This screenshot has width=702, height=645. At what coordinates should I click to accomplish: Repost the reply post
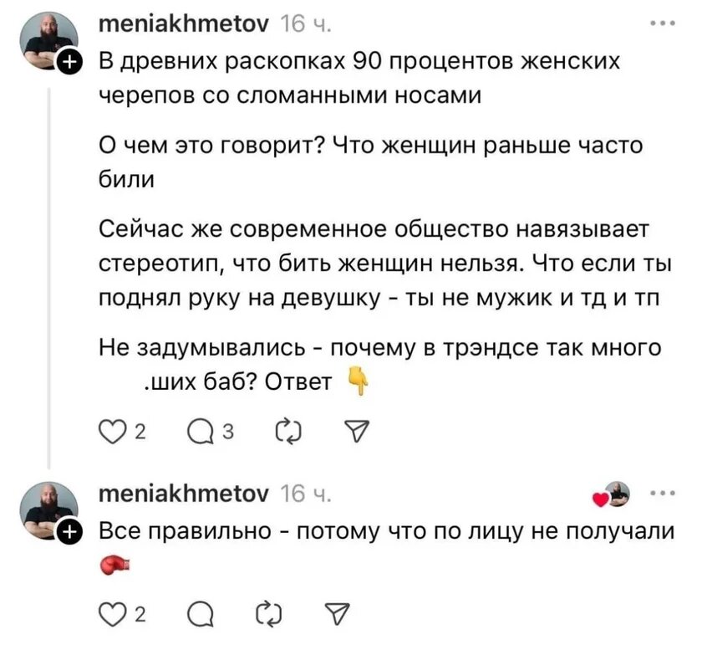point(267,612)
